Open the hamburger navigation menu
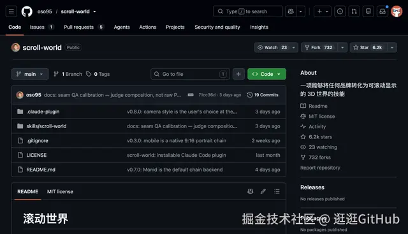The height and width of the screenshot is (234, 408). tap(11, 11)
